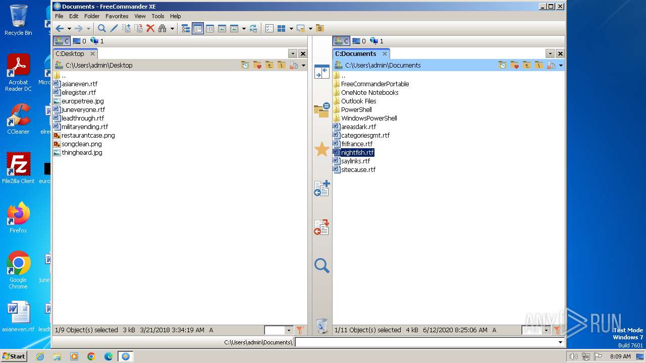Open the Edit menu
This screenshot has width=646, height=363.
point(74,16)
